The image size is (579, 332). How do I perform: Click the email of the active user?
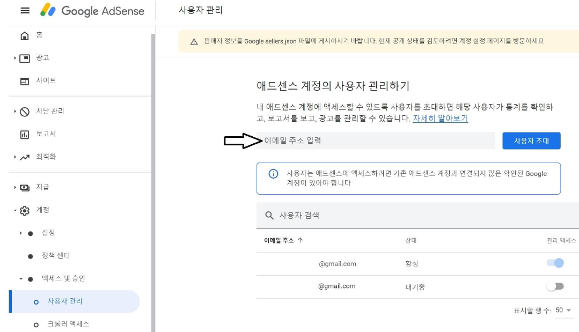coord(338,264)
